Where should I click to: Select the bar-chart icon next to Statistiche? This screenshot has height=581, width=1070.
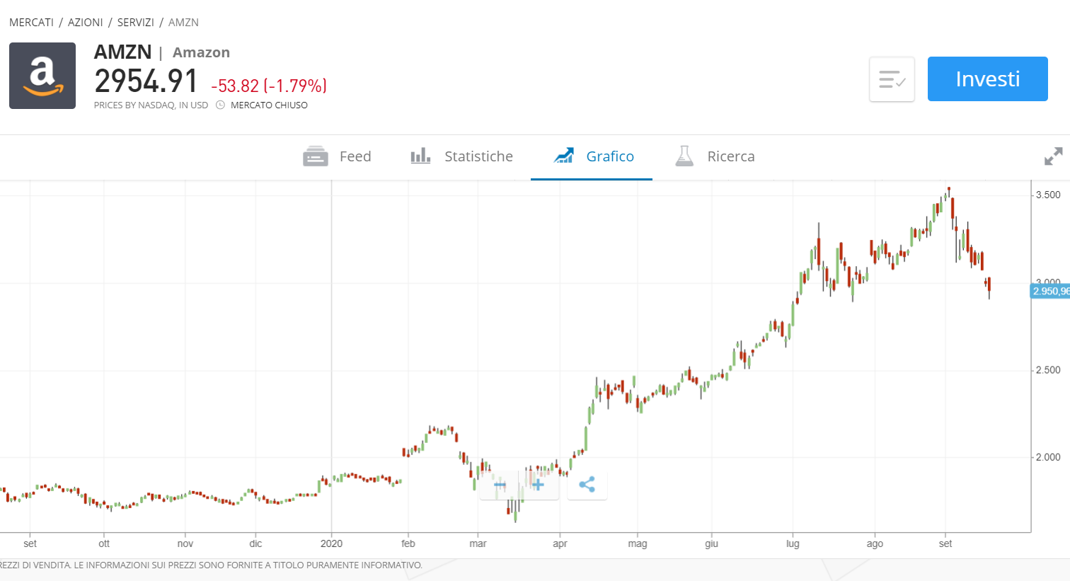click(420, 156)
